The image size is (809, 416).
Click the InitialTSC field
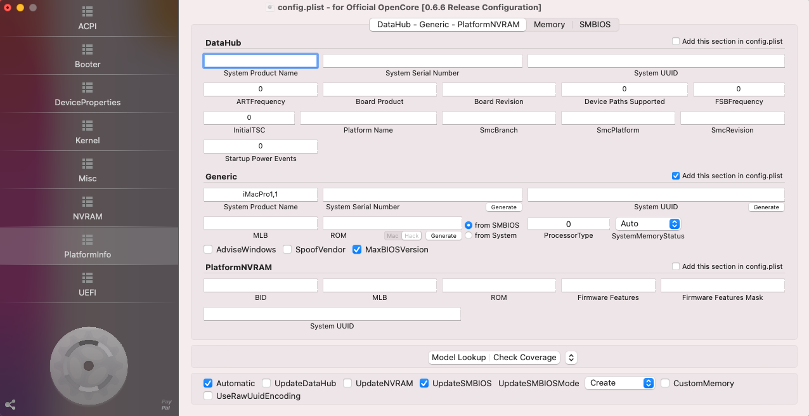click(x=249, y=118)
